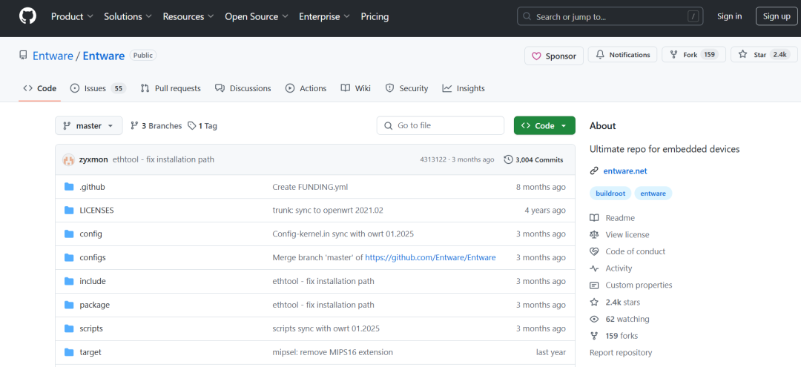Star the repository with Star button
Screen dimensions: 801x367
coord(764,55)
